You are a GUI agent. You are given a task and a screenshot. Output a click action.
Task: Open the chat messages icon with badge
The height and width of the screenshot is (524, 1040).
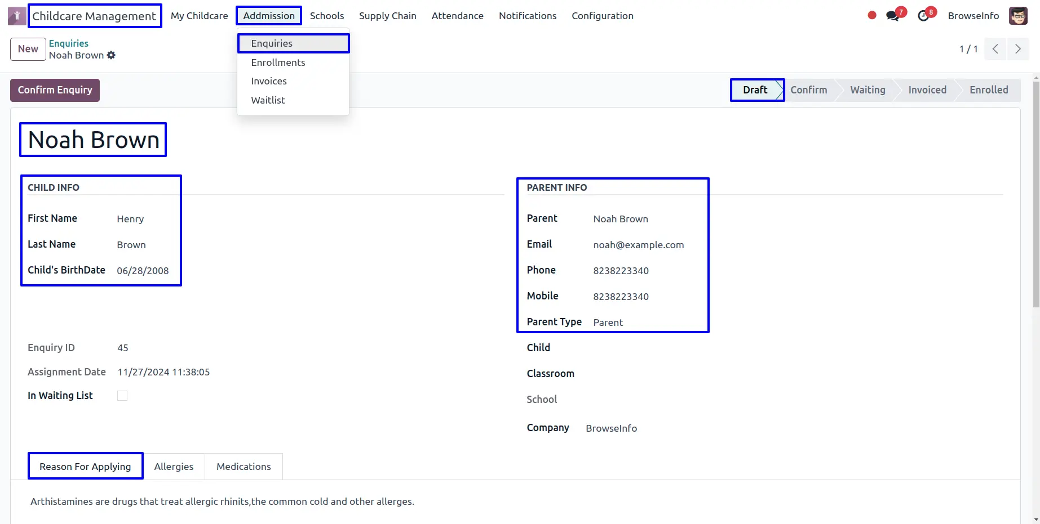[892, 16]
